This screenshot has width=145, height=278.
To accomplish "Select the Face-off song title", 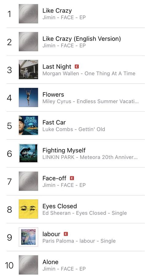I will (x=54, y=178).
